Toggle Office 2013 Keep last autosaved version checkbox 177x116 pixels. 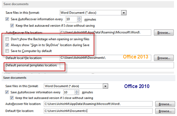coord(12,26)
